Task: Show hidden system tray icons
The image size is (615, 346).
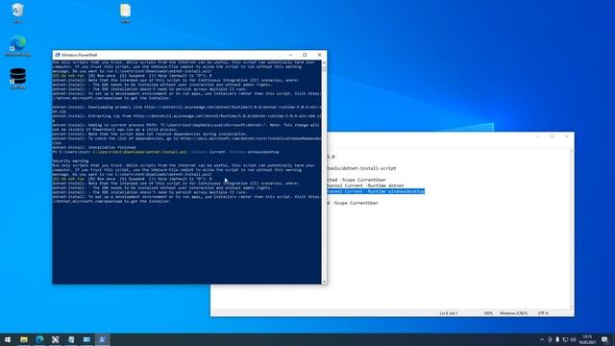Action: pyautogui.click(x=542, y=339)
